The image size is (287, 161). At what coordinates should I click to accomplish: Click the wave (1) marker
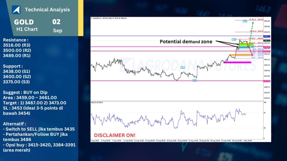pyautogui.click(x=182, y=67)
